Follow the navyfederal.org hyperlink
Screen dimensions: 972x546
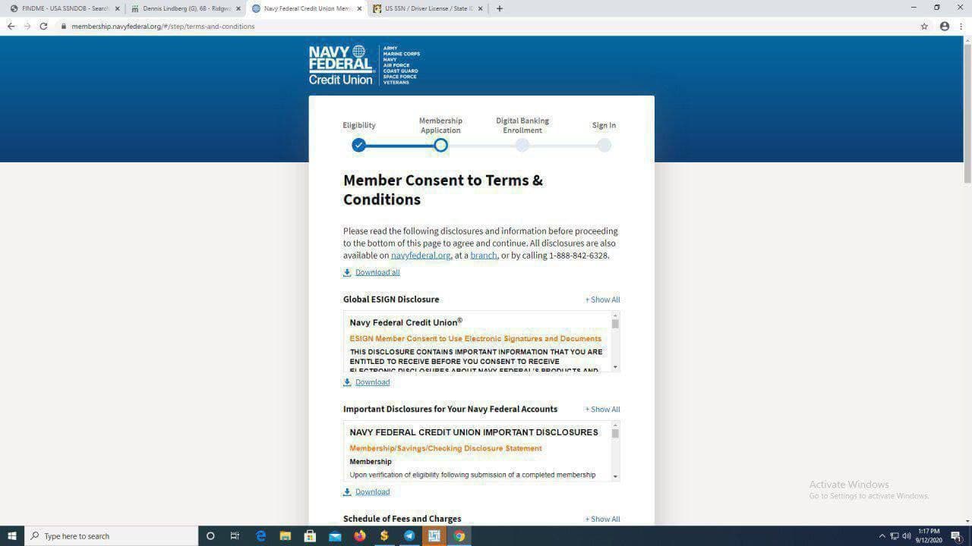(420, 256)
